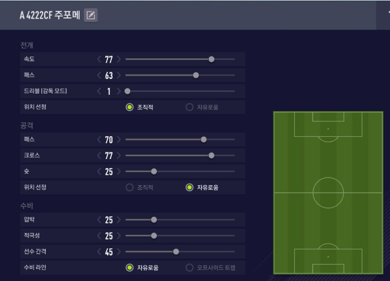This screenshot has width=390, height=281.
Task: Click the edit pencil icon beside tactic name
Action: (91, 15)
